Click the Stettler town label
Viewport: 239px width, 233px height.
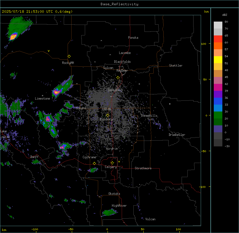point(176,66)
